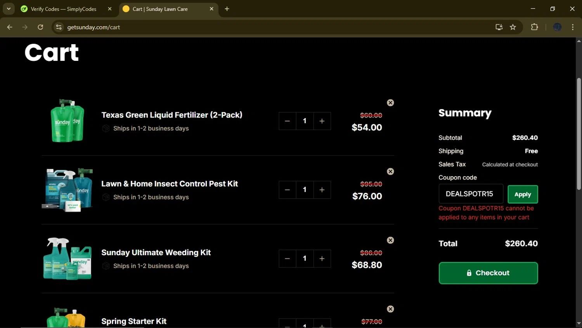The image size is (582, 328).
Task: Increase quantity of Texas Green Liquid Fertilizer
Action: pyautogui.click(x=322, y=121)
